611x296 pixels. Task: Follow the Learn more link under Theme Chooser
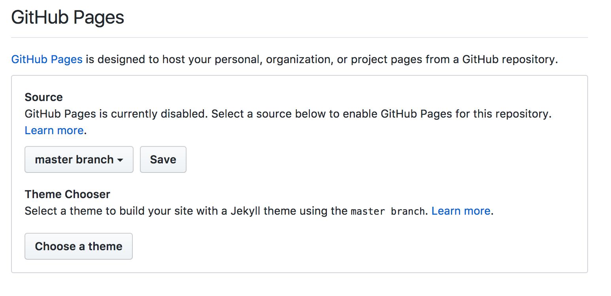pos(461,211)
